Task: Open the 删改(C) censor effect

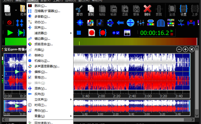Action: [x=50, y=6]
